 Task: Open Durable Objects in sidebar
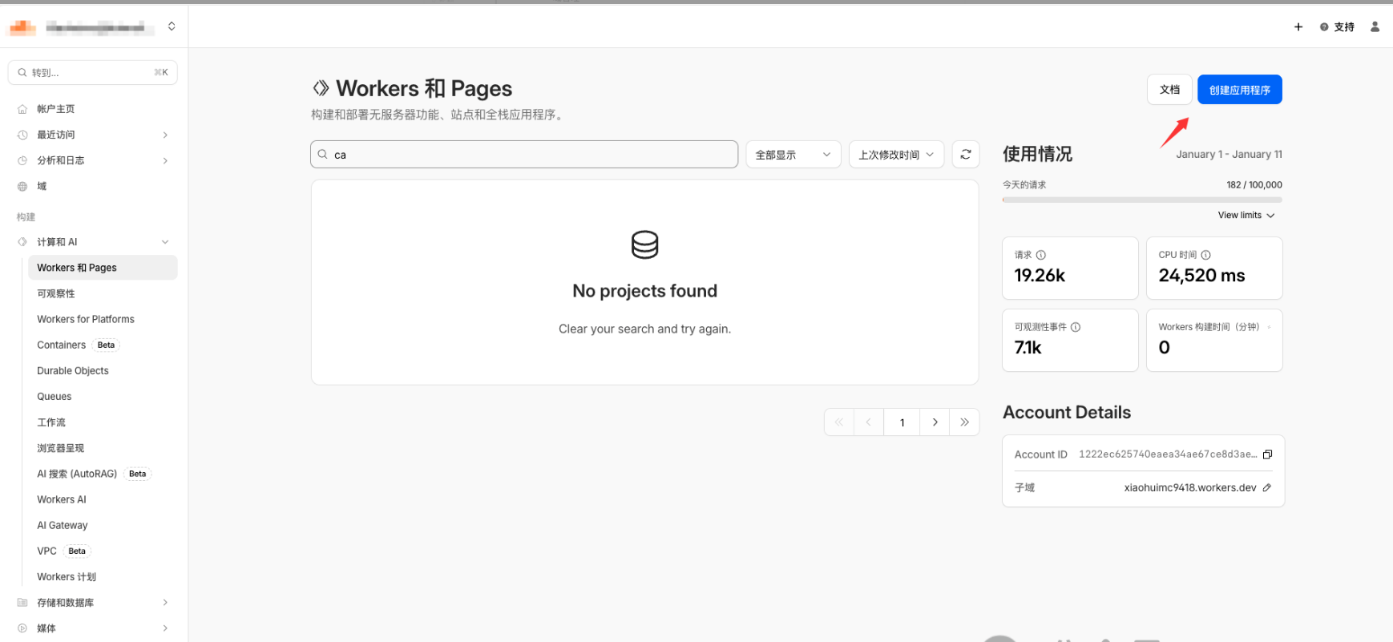coord(73,371)
